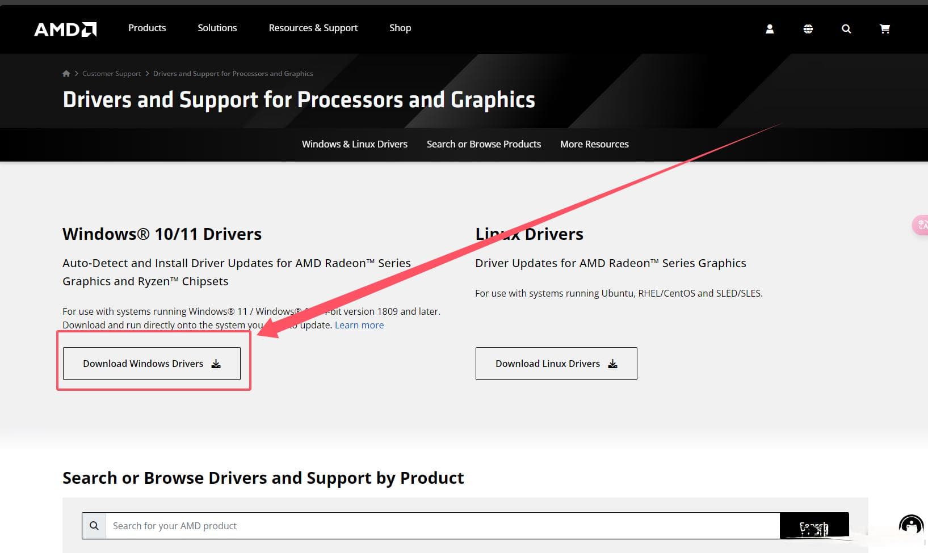The width and height of the screenshot is (928, 553).
Task: Open the Resources & Support menu
Action: click(313, 28)
